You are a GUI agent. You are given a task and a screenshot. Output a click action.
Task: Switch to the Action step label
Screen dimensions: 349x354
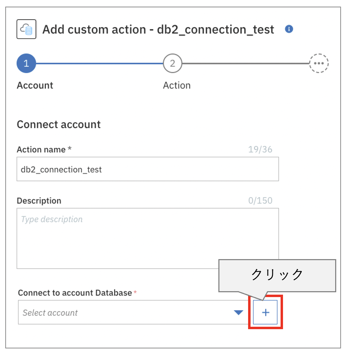(x=177, y=85)
